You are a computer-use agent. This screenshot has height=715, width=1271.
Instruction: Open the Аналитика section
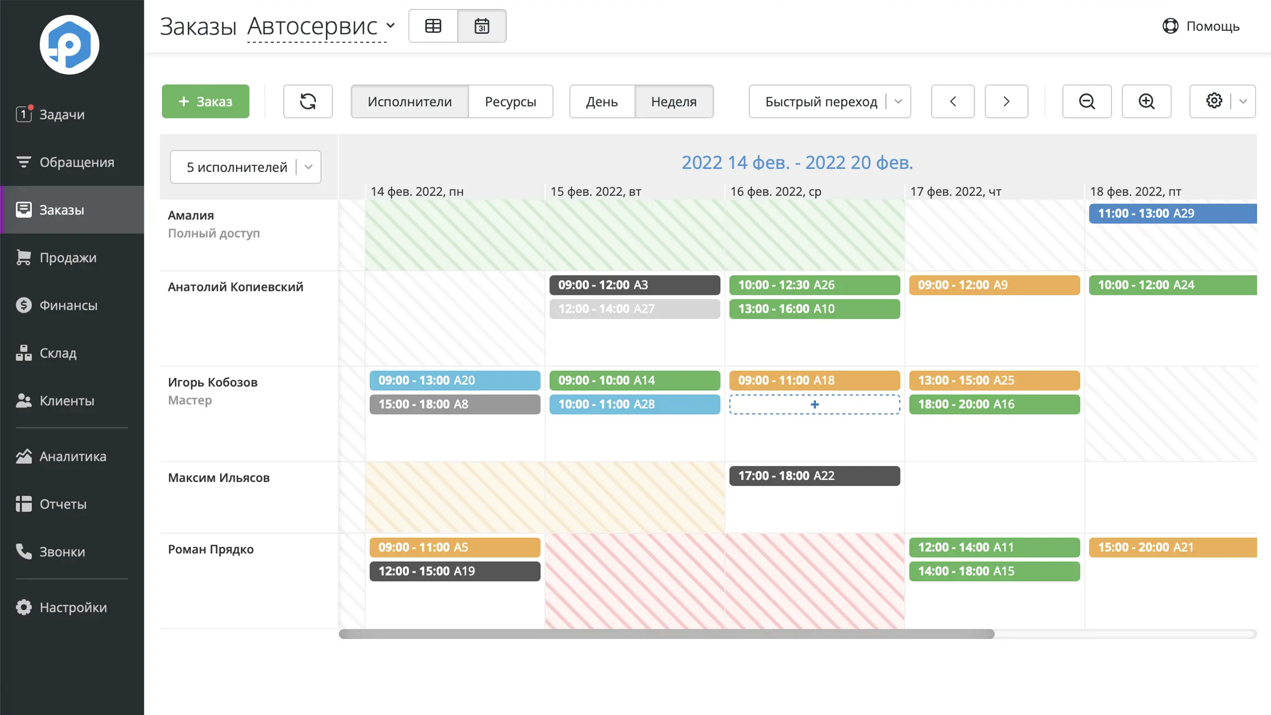tap(72, 456)
